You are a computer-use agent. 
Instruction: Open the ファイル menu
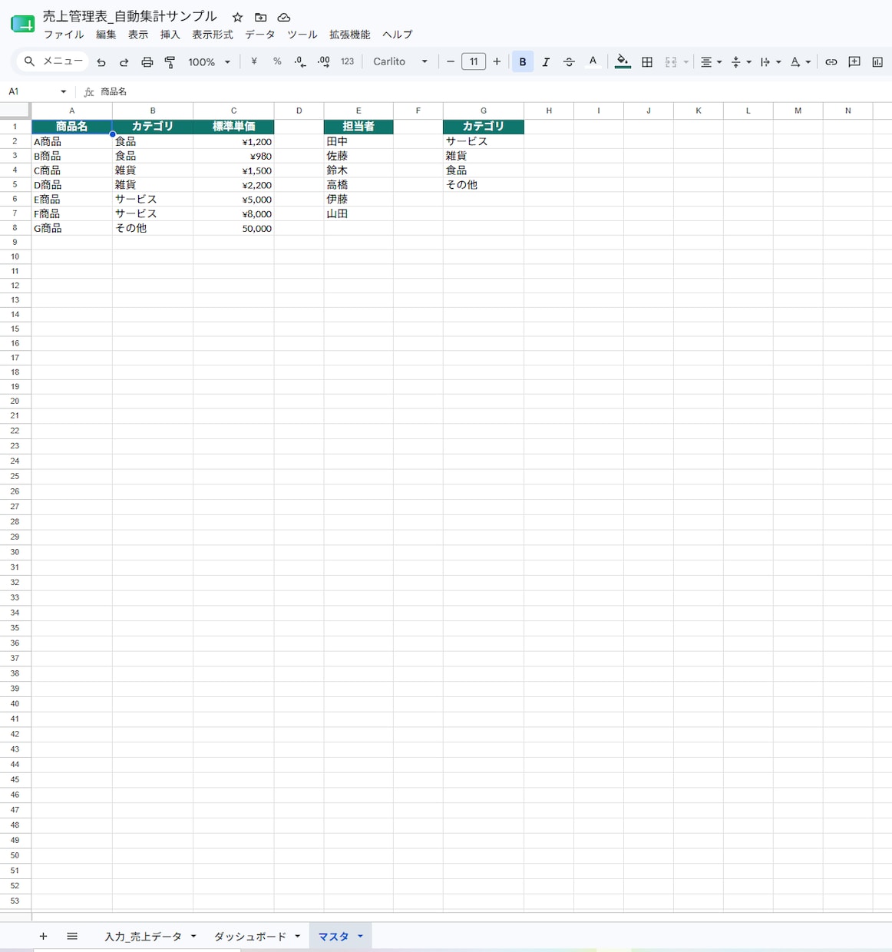tap(64, 35)
